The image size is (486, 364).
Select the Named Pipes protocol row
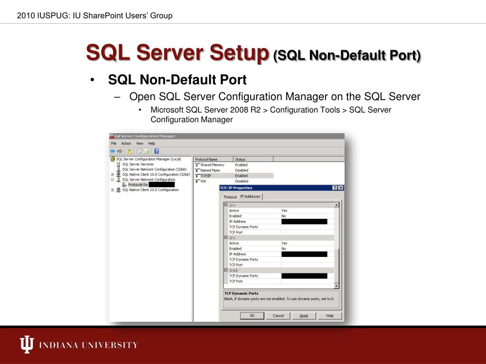pos(234,170)
